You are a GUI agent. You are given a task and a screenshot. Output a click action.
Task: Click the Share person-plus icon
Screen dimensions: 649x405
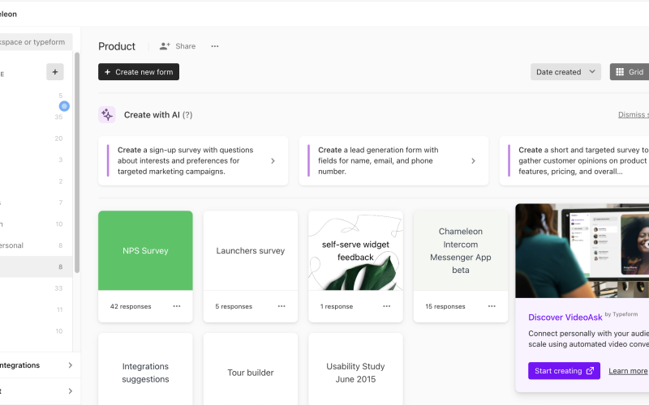(x=165, y=46)
